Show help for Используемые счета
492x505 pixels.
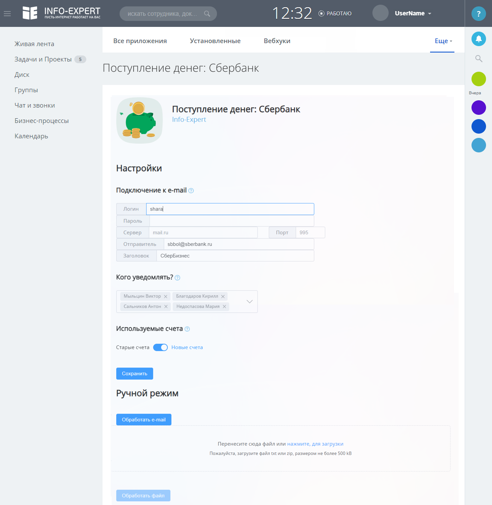[x=187, y=329]
